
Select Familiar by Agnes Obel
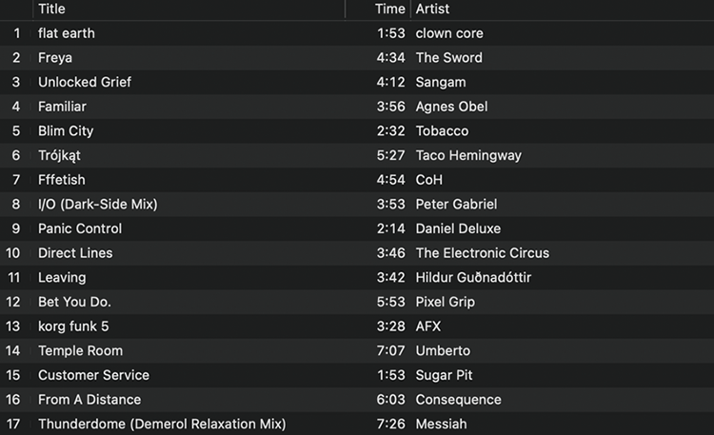[357, 107]
